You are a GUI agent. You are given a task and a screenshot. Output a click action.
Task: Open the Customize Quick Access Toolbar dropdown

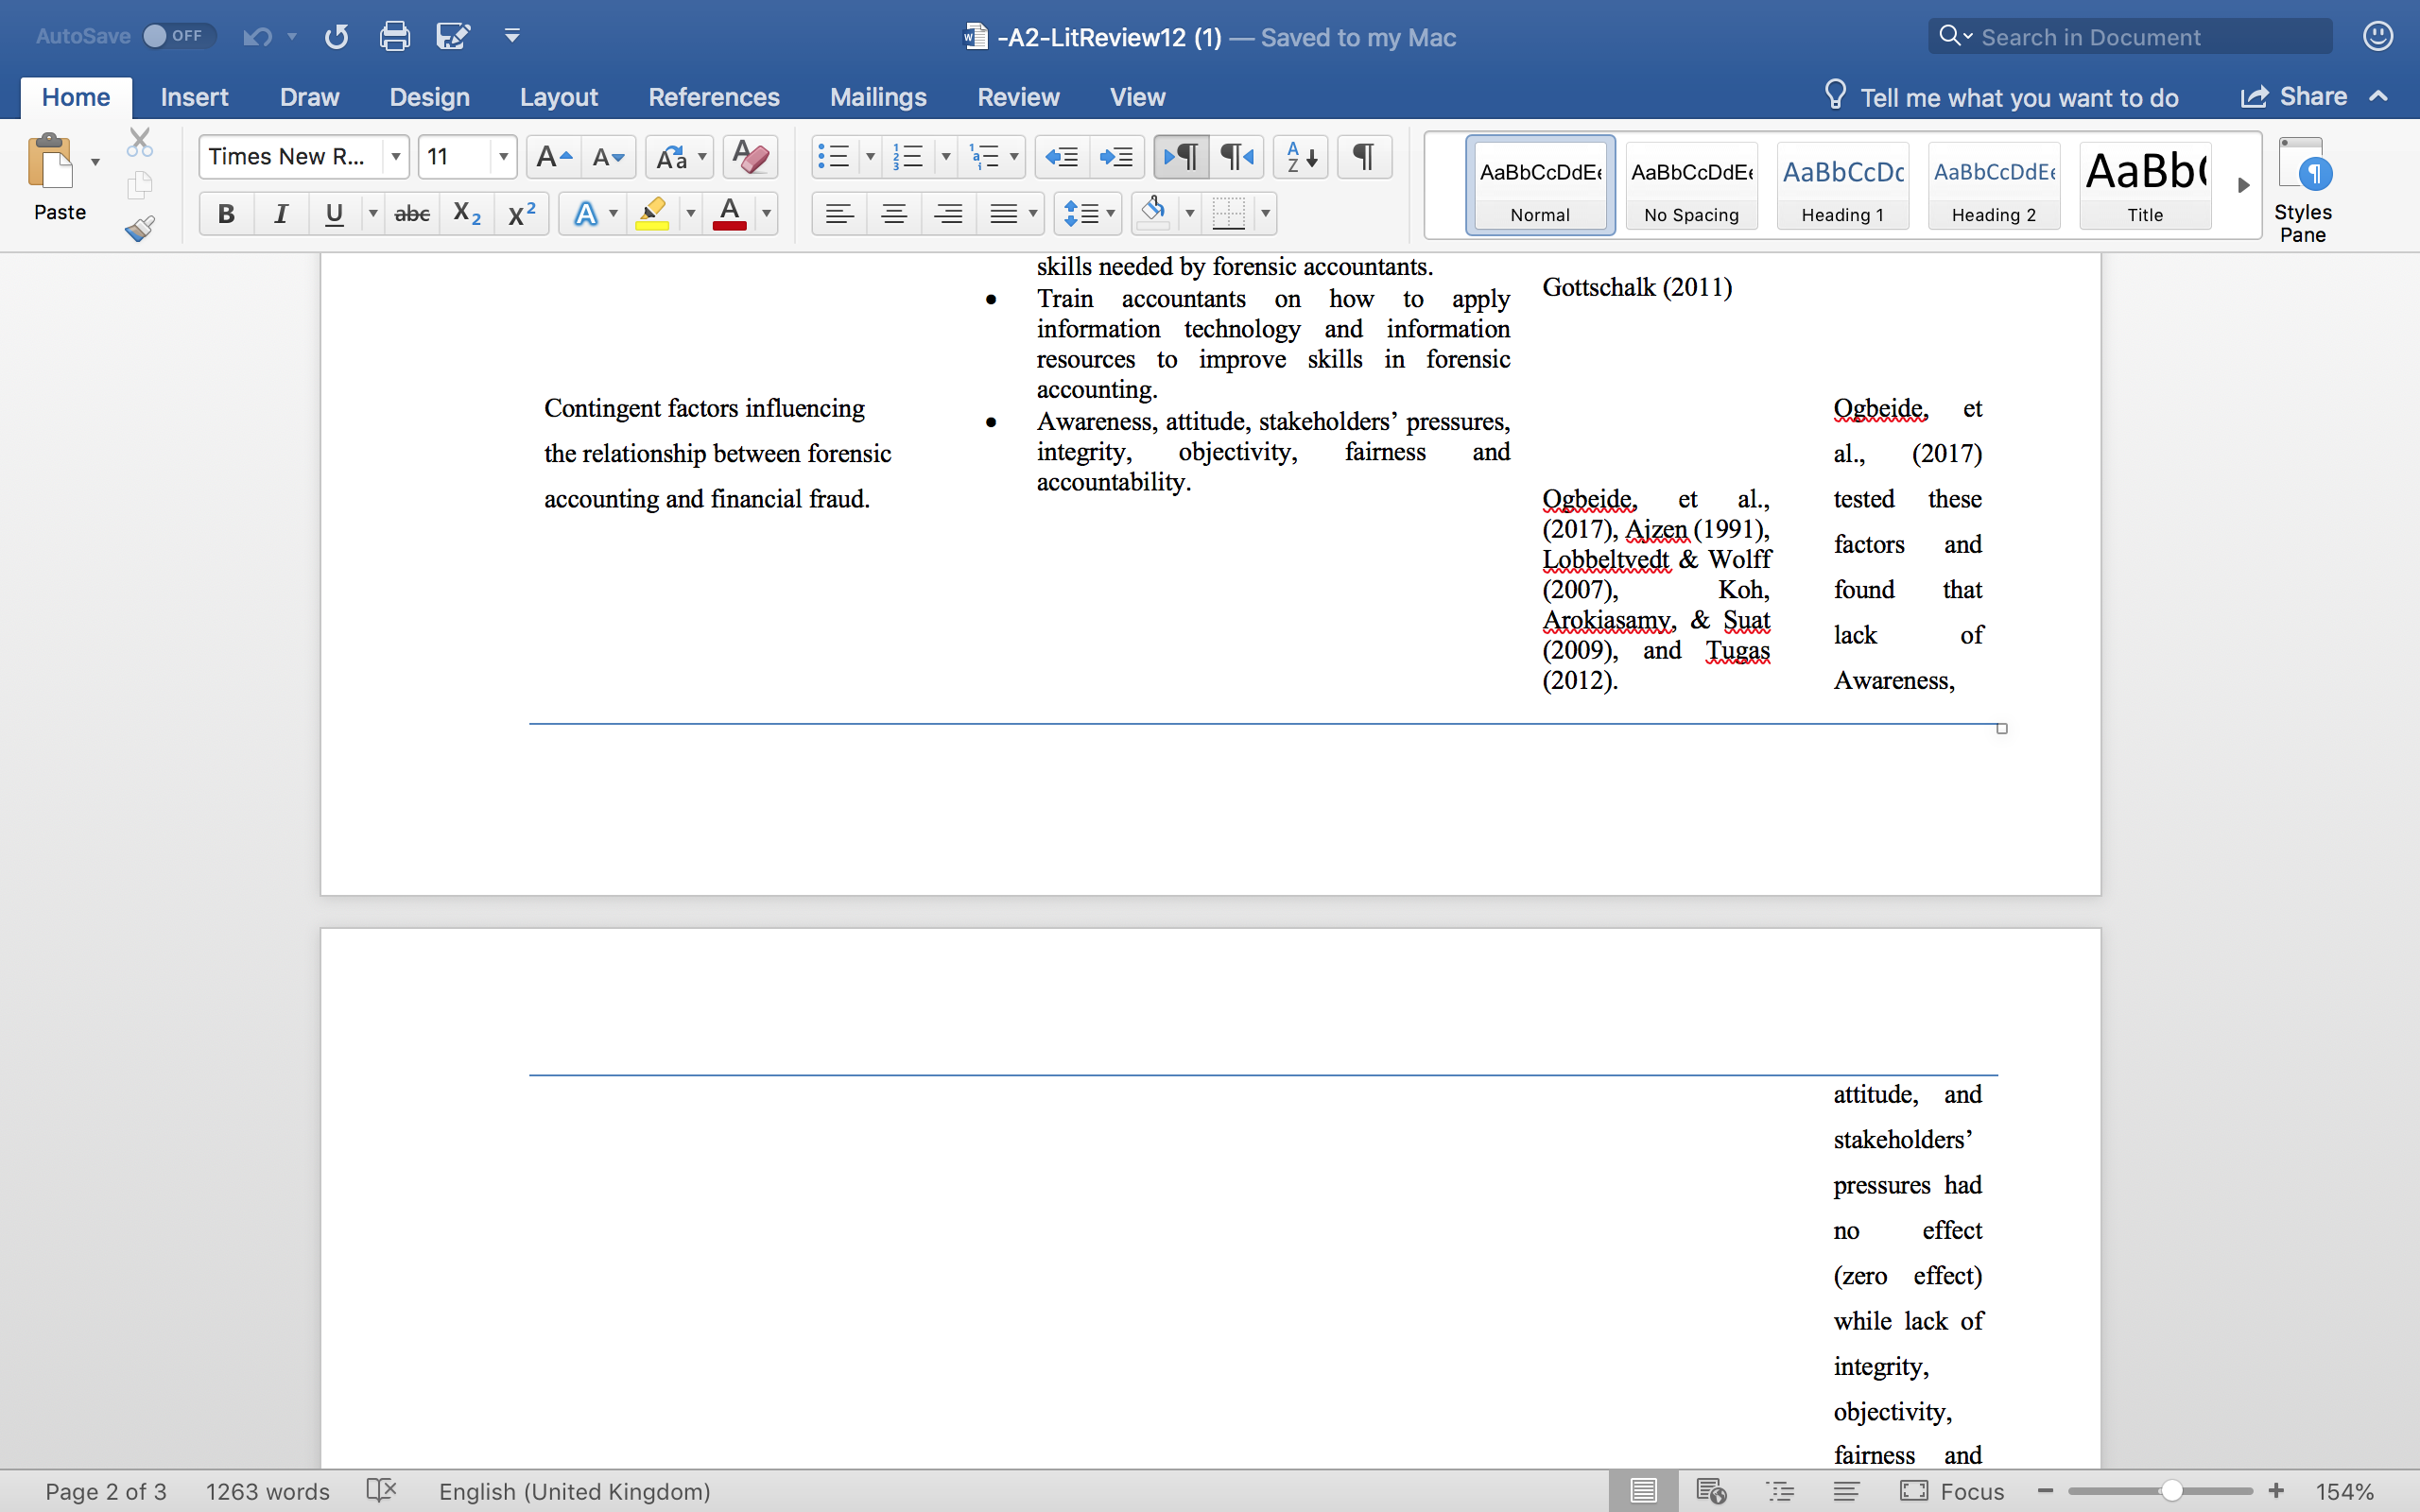pos(512,37)
